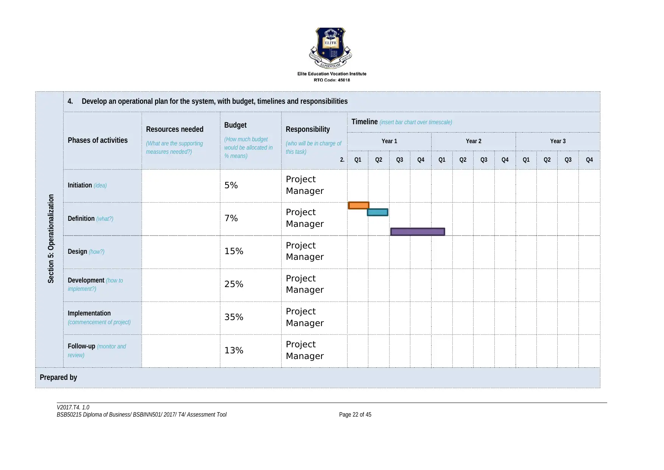Image resolution: width=664 pixels, height=470 pixels.
Task: Click the 15% budget value
Action: 234,251
